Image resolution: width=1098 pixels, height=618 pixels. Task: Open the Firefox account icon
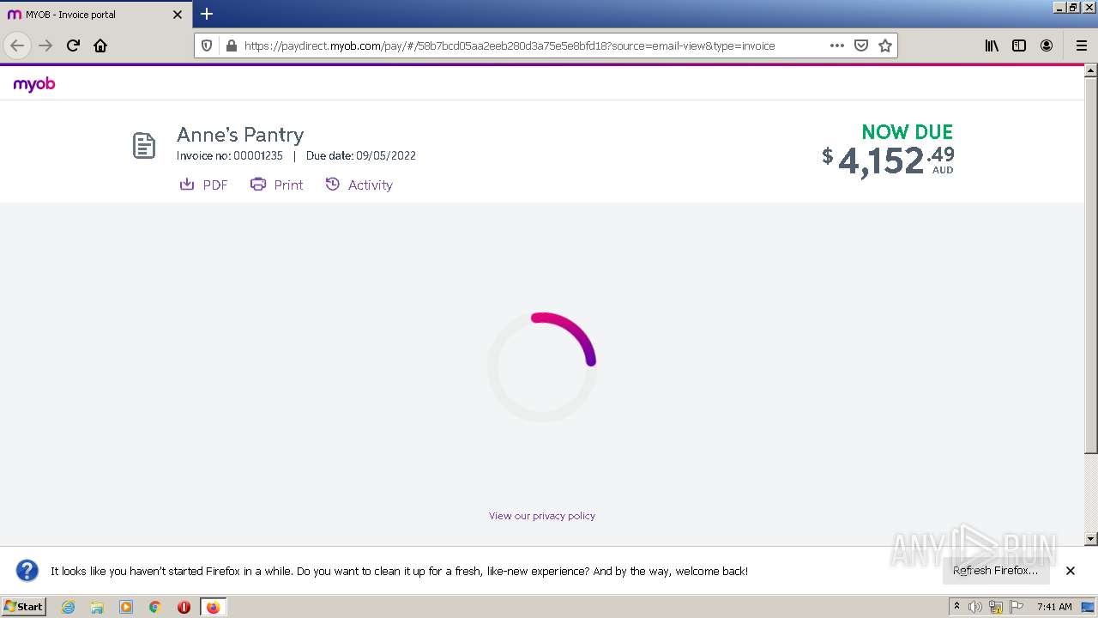(x=1047, y=45)
